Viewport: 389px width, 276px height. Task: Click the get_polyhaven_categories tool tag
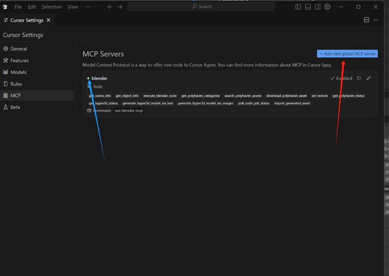[200, 95]
